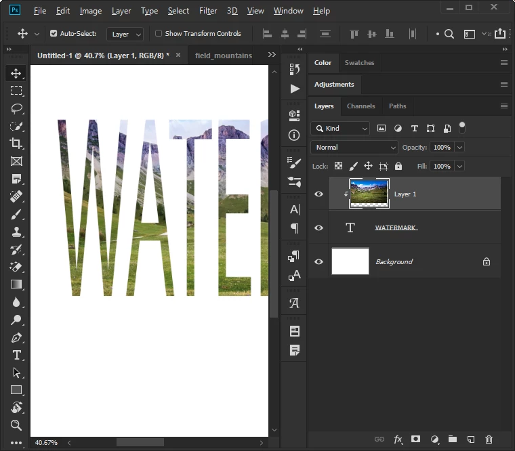This screenshot has height=451, width=515.
Task: Select the Path Selection tool
Action: tap(16, 373)
